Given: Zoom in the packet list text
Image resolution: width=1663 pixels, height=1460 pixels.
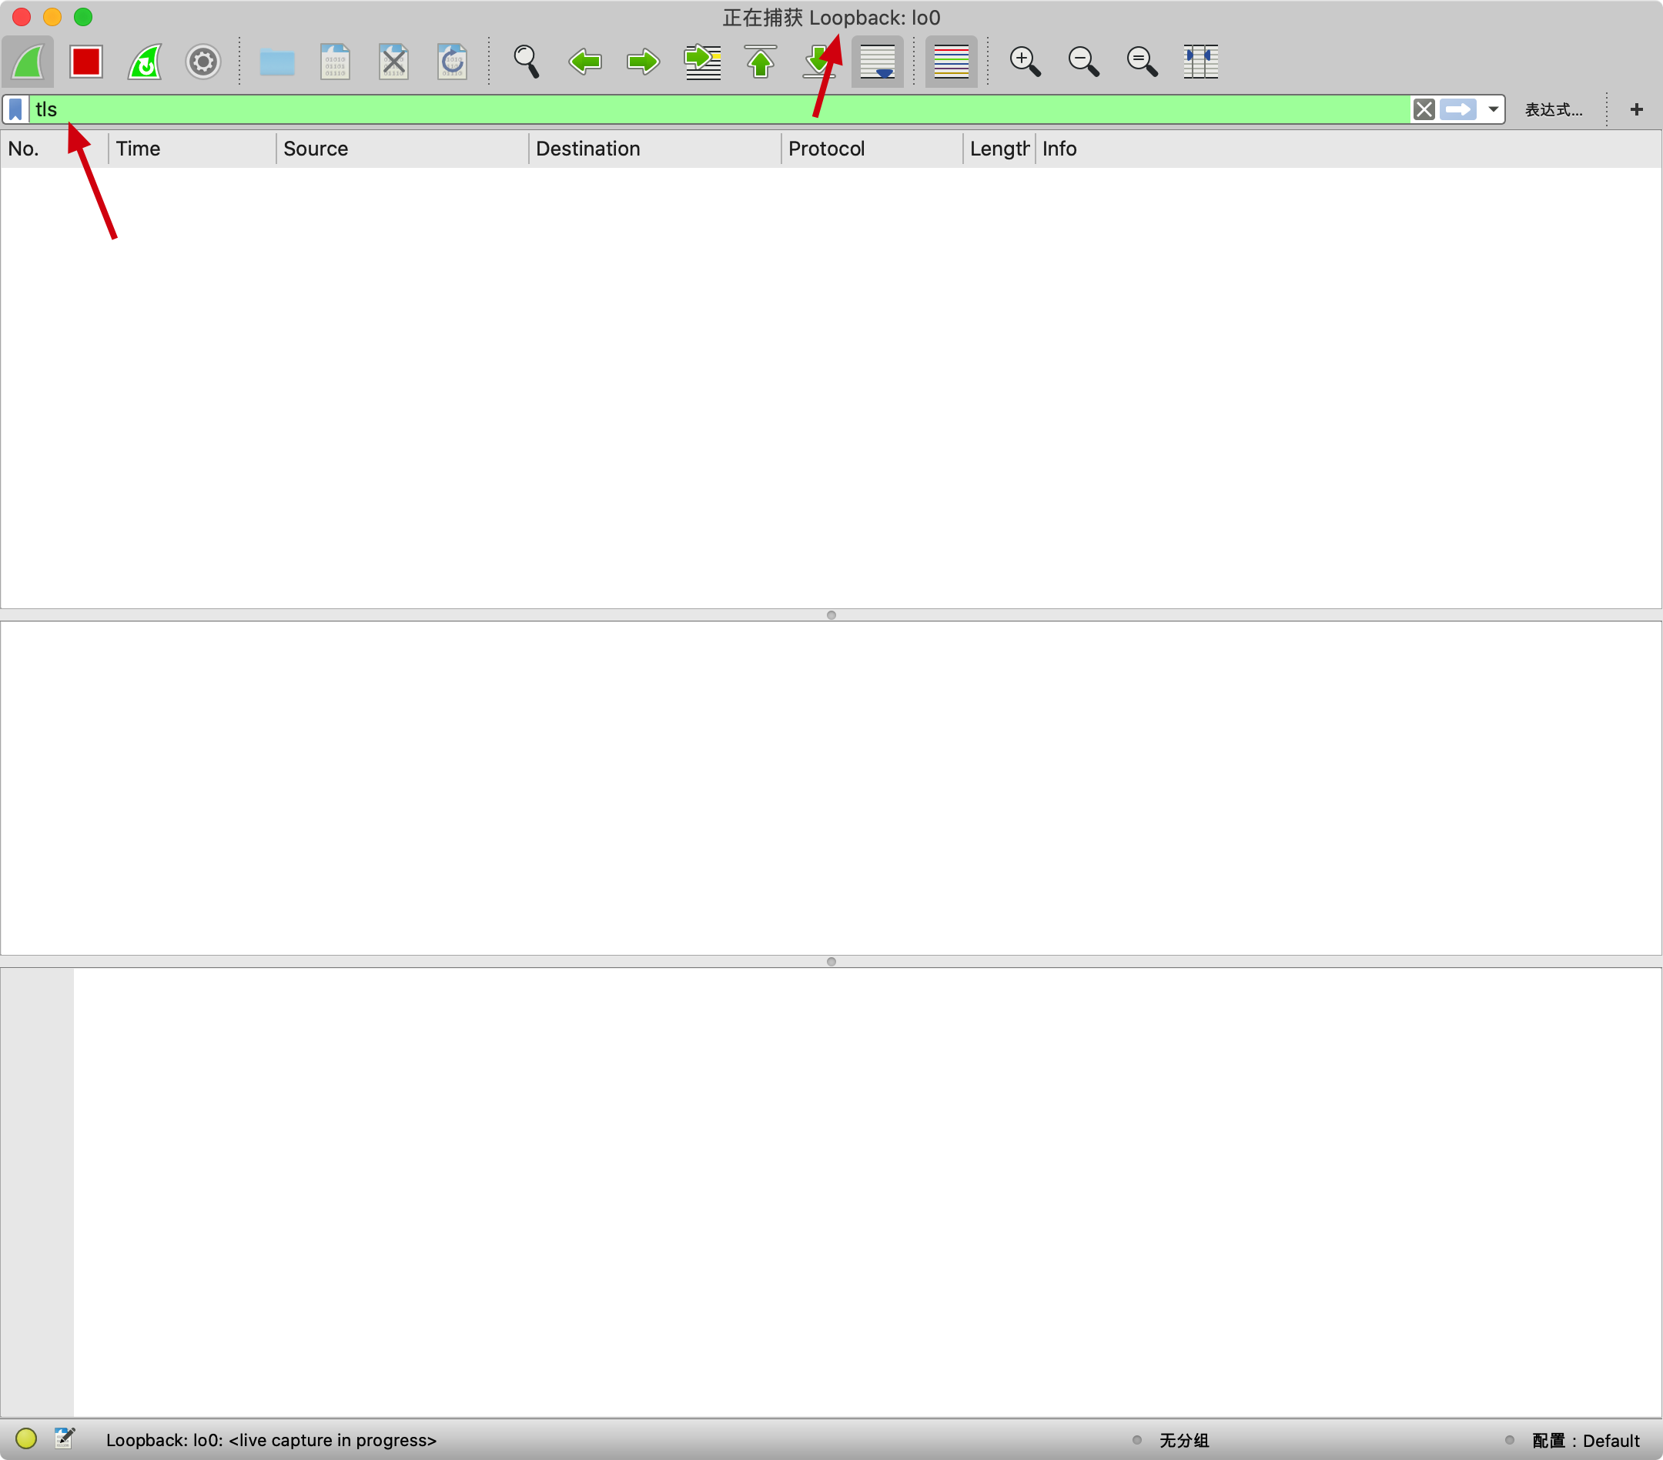Looking at the screenshot, I should tap(1024, 61).
